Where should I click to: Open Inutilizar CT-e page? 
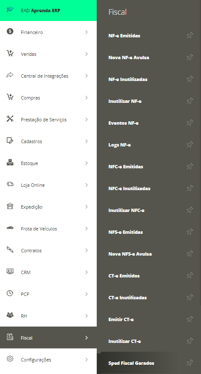(125, 341)
